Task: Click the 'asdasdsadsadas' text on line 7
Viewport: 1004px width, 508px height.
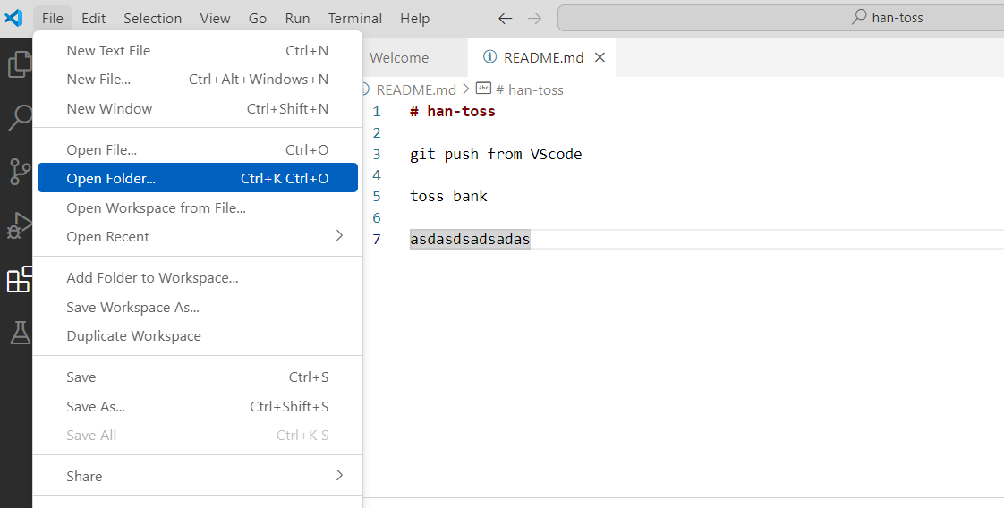Action: click(470, 240)
